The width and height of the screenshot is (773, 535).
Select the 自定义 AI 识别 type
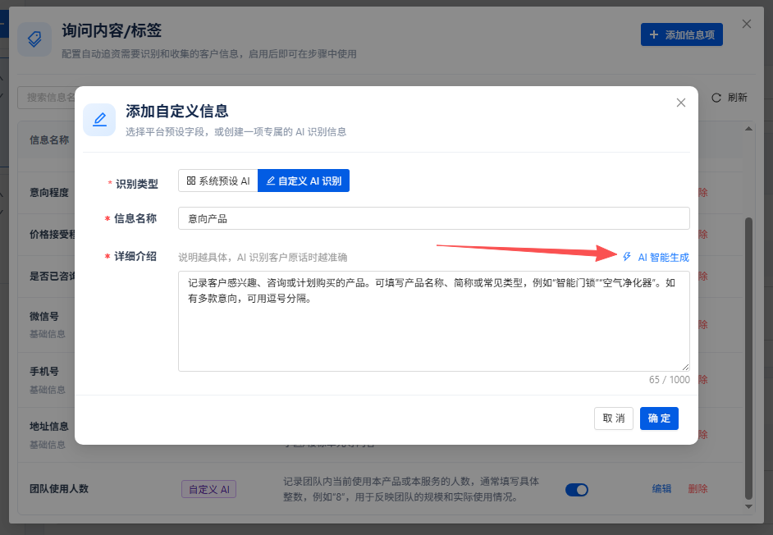point(304,181)
